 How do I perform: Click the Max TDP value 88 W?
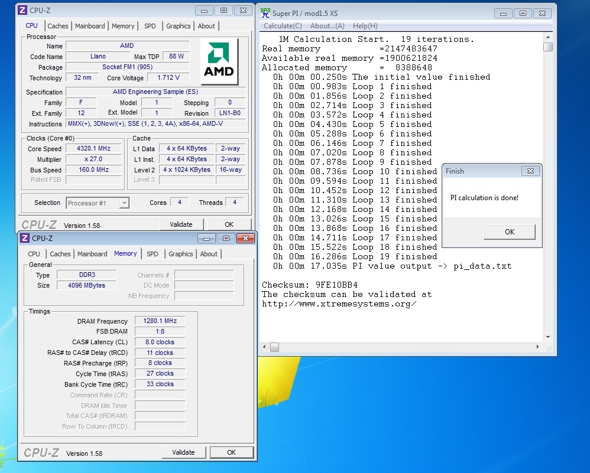(176, 57)
